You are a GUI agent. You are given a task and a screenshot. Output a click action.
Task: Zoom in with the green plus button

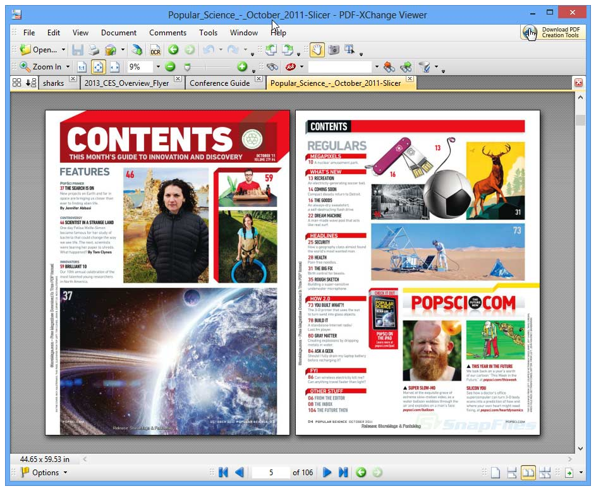click(242, 67)
